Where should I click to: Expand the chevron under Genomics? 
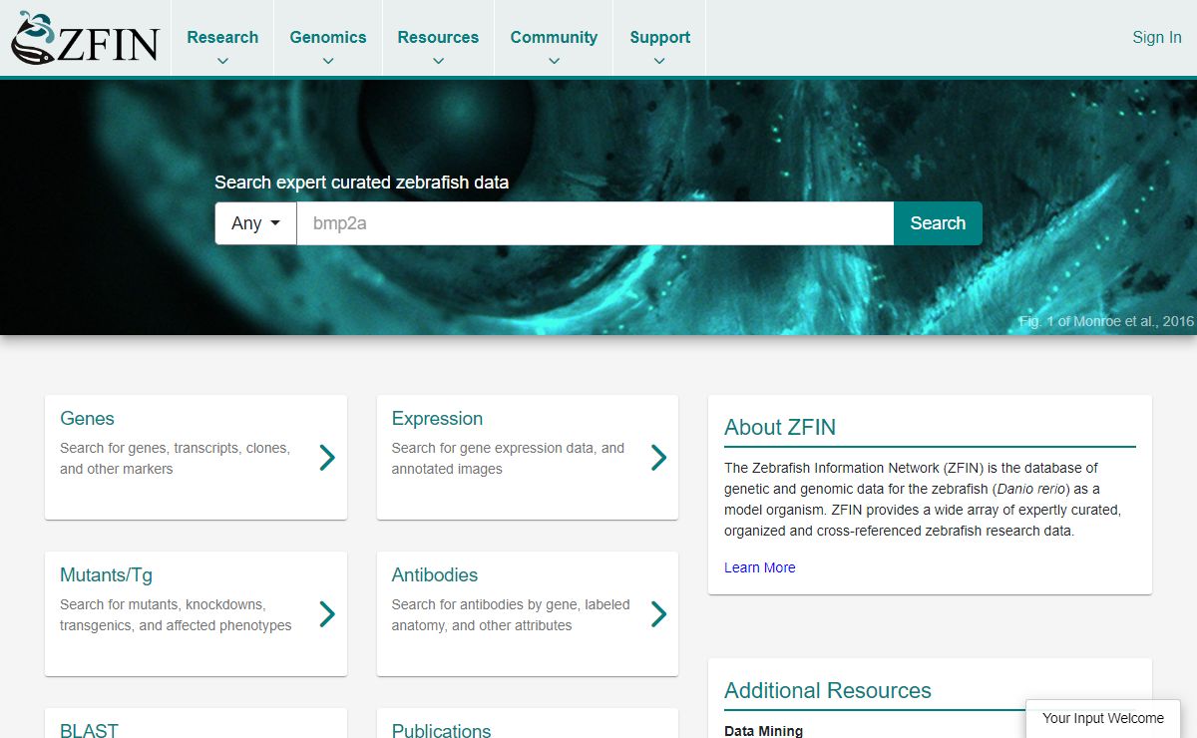pyautogui.click(x=328, y=61)
